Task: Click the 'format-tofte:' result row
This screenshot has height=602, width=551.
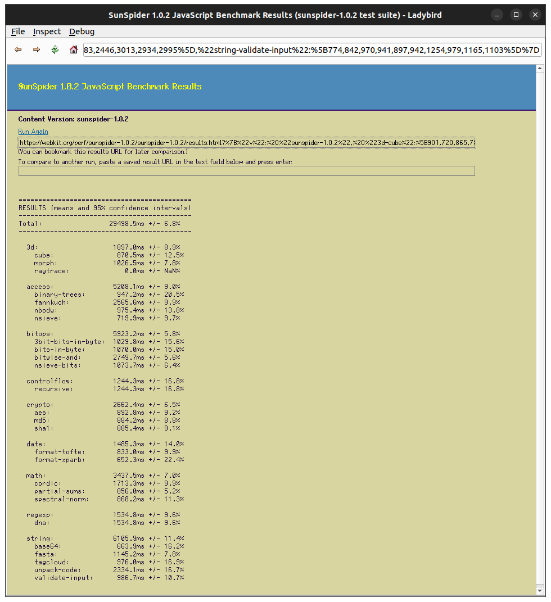Action: (x=107, y=452)
